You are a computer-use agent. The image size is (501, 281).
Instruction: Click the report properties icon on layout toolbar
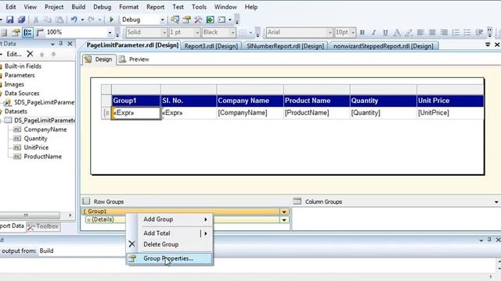click(16, 32)
